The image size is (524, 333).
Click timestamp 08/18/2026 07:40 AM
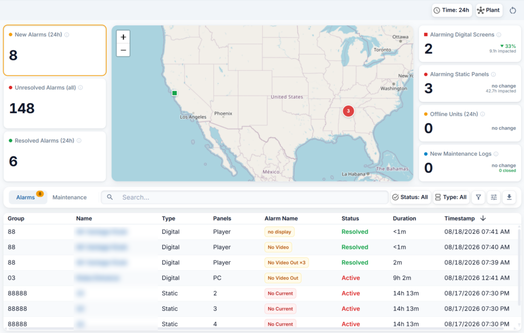pos(477,247)
